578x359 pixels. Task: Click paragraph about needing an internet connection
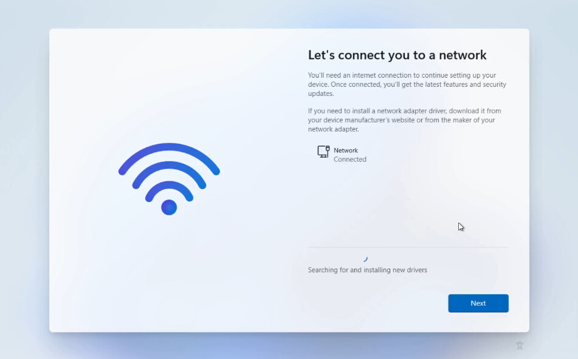[407, 84]
